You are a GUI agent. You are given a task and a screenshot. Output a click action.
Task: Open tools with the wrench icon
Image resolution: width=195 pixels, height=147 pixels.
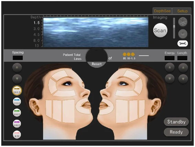point(183,44)
